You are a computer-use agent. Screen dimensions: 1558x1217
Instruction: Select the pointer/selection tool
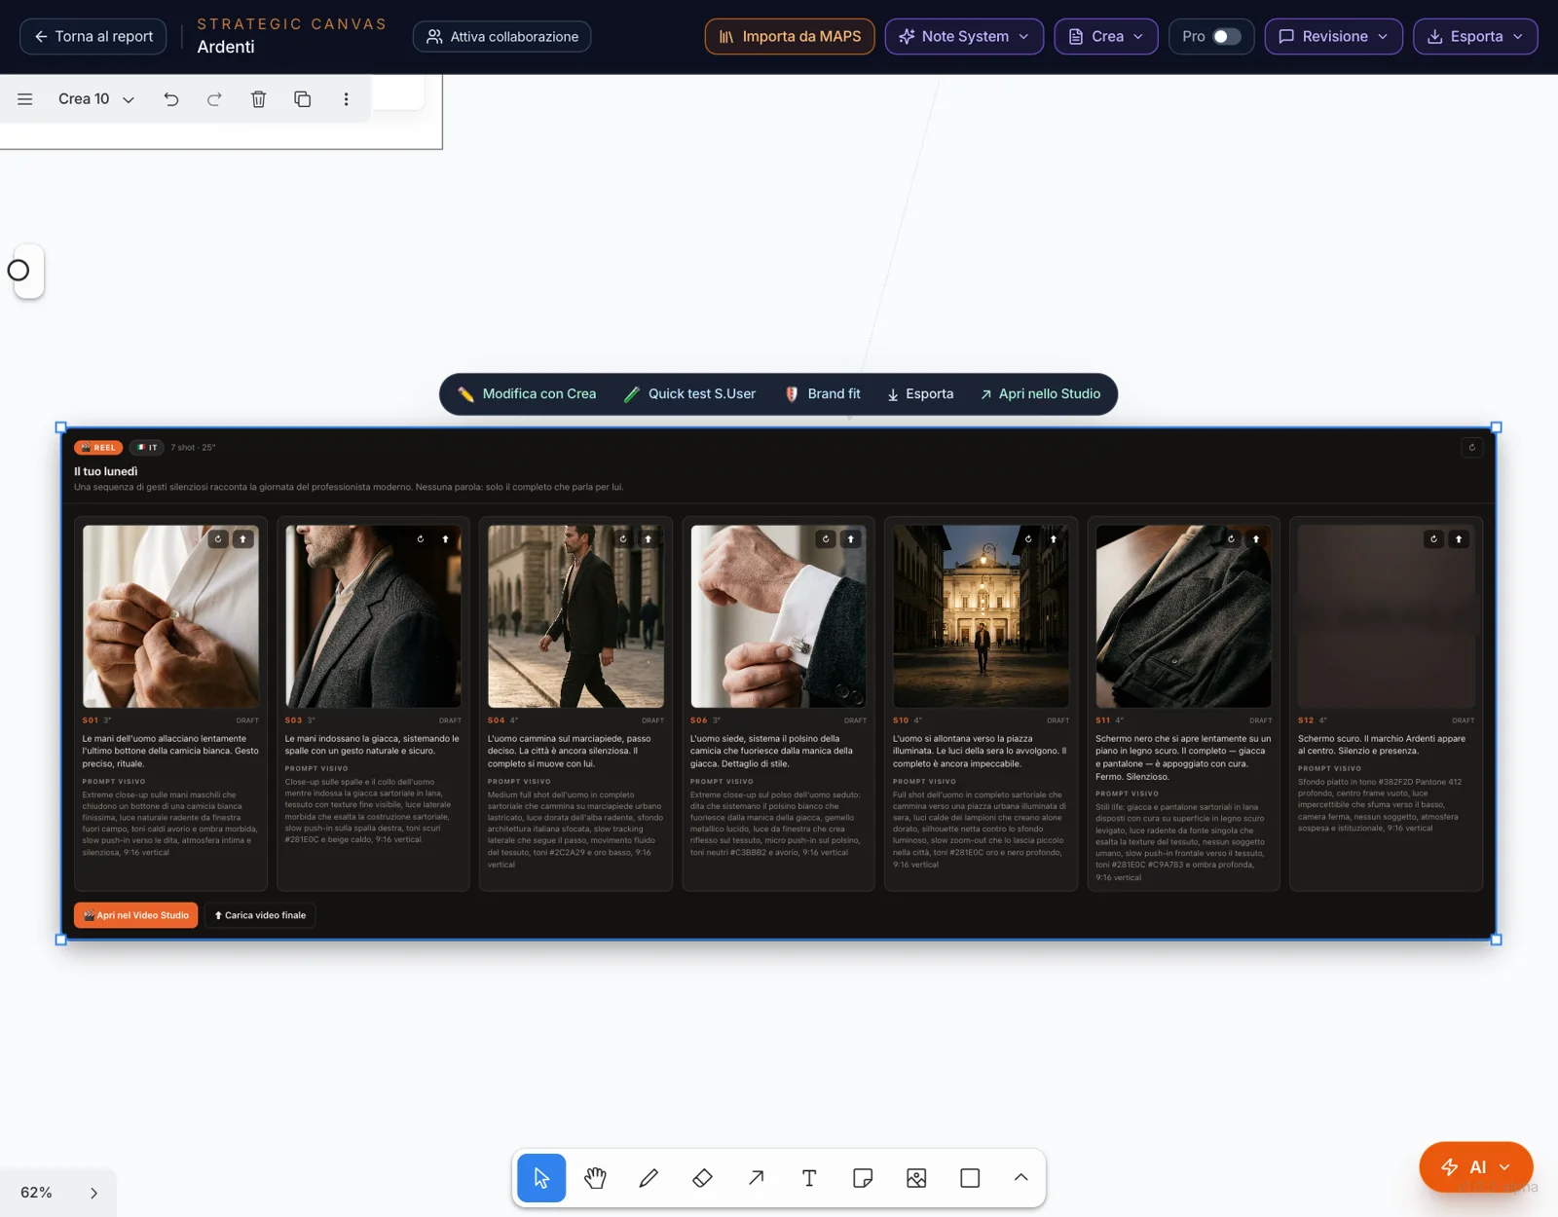541,1178
